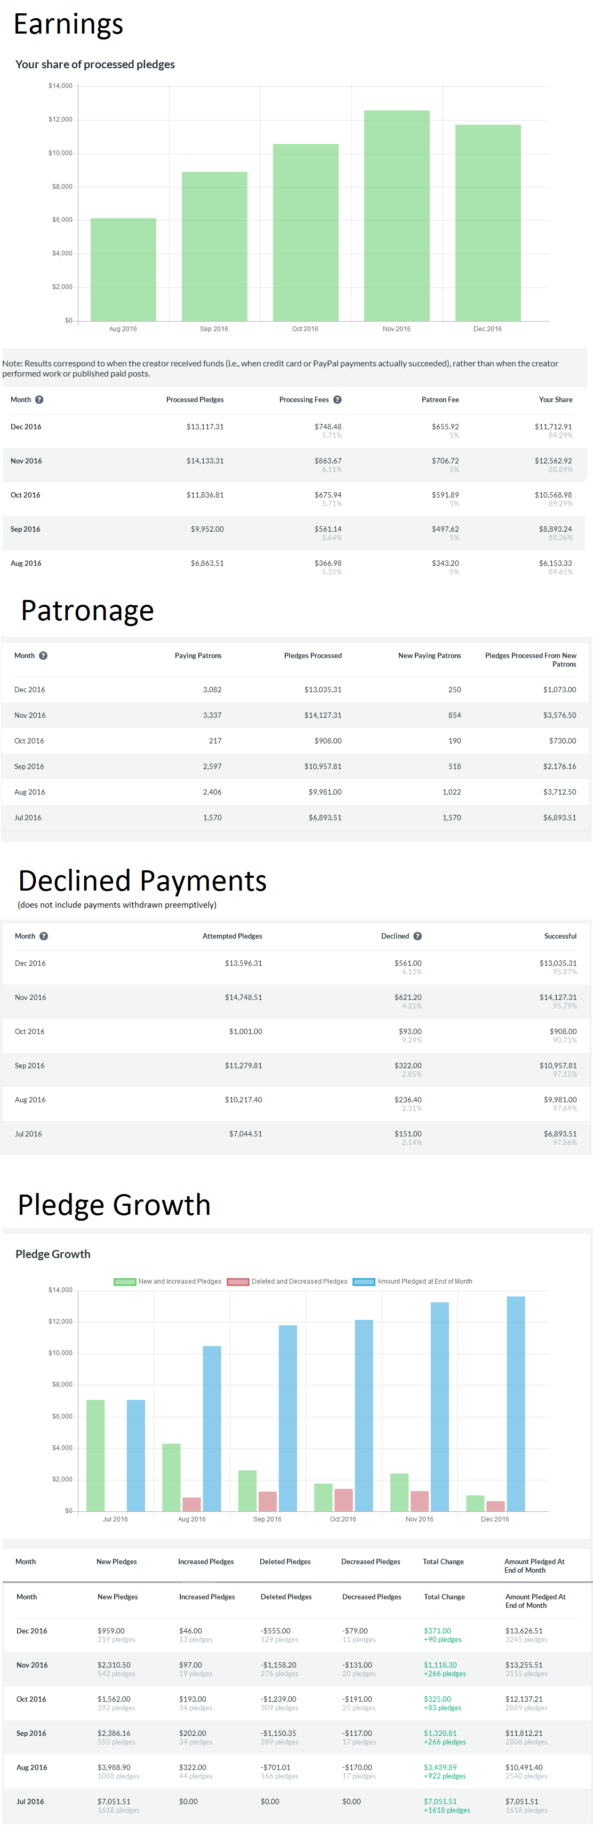Open help icon next to Declined column header
Image resolution: width=593 pixels, height=1826 pixels.
coord(418,936)
